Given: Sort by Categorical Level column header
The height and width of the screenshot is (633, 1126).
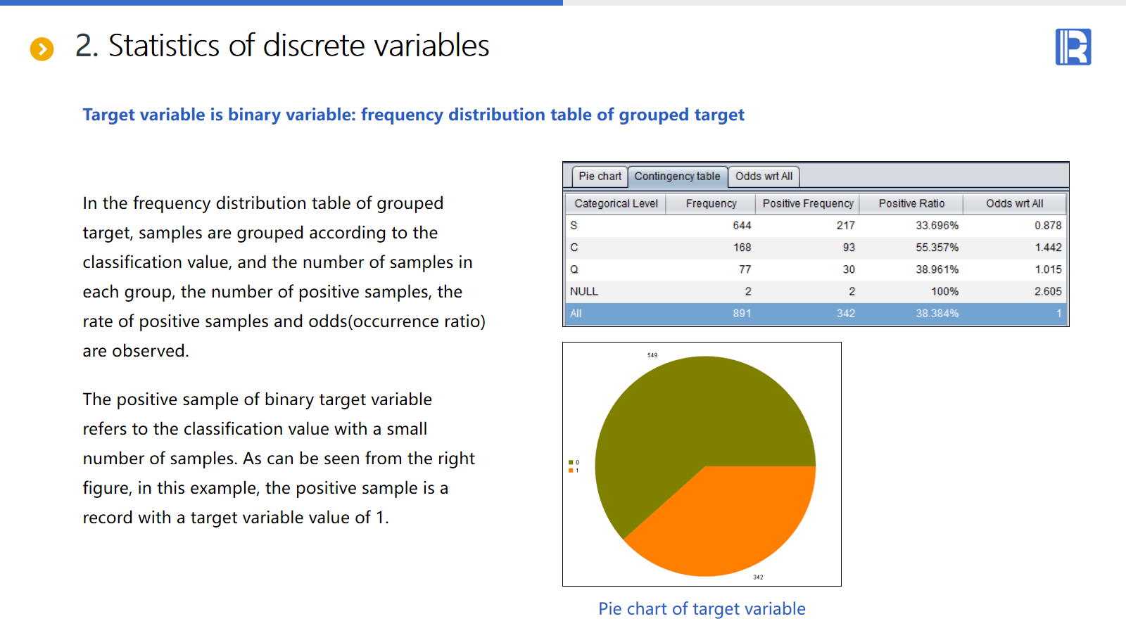Looking at the screenshot, I should point(616,204).
